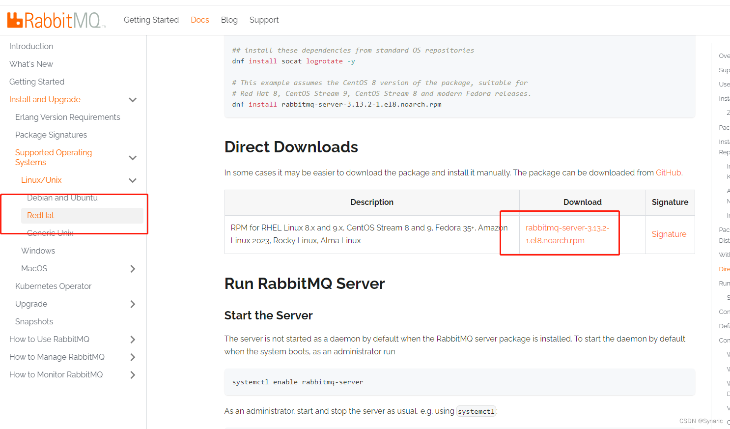Collapse the Install and Upgrade chevron
The height and width of the screenshot is (429, 730).
(x=133, y=100)
